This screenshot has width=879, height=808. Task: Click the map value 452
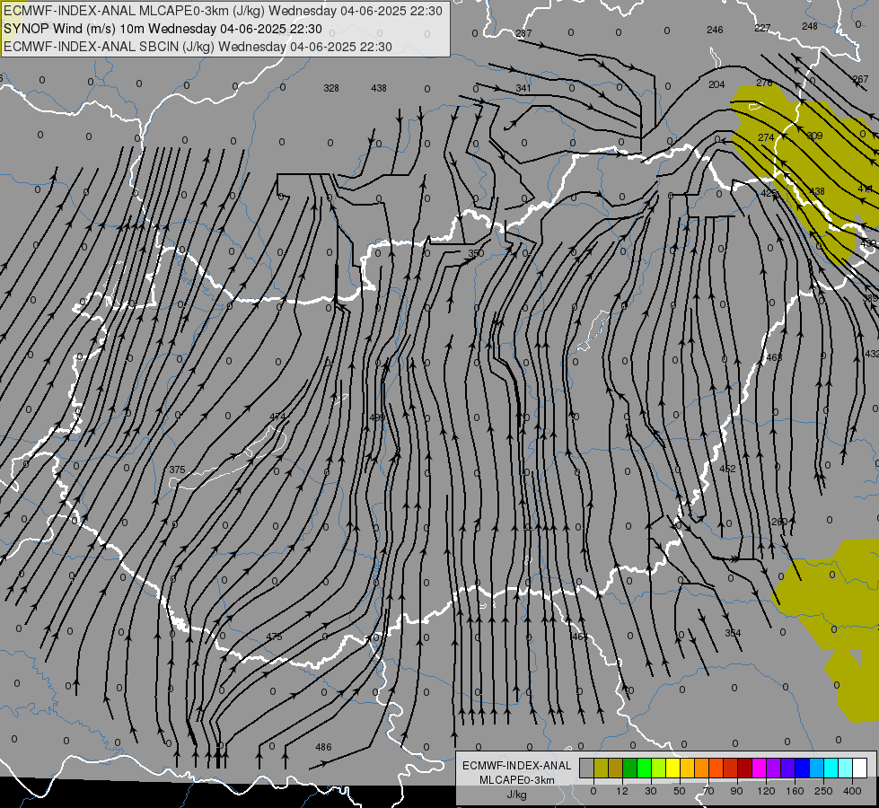727,469
